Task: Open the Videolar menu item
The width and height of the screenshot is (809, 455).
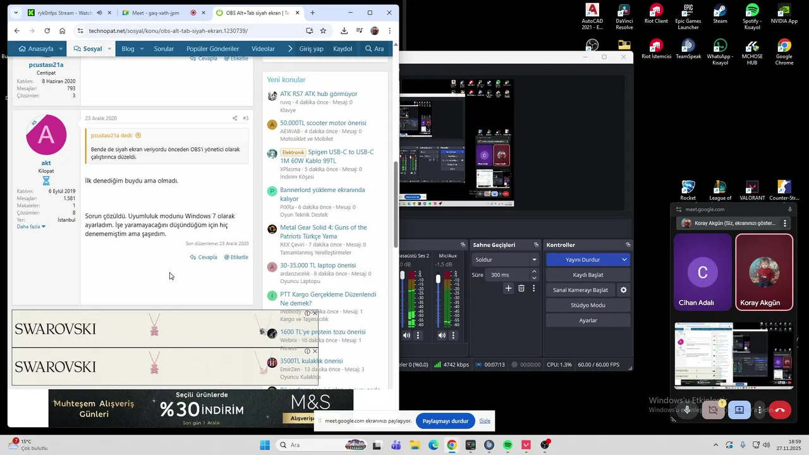Action: [x=263, y=49]
